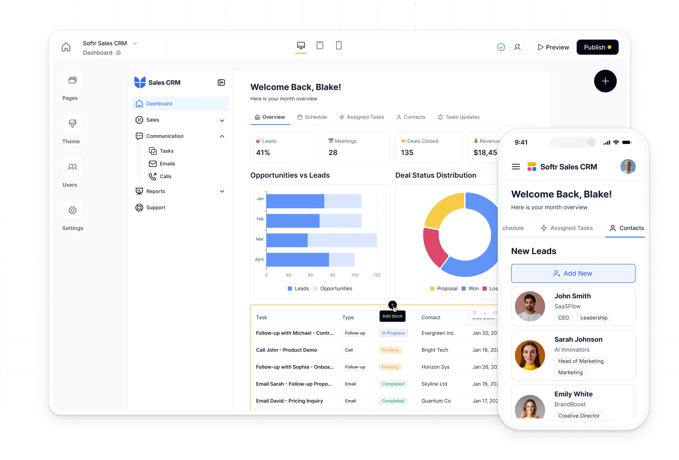Select the Overview tab
This screenshot has height=460, width=679.
coord(270,117)
